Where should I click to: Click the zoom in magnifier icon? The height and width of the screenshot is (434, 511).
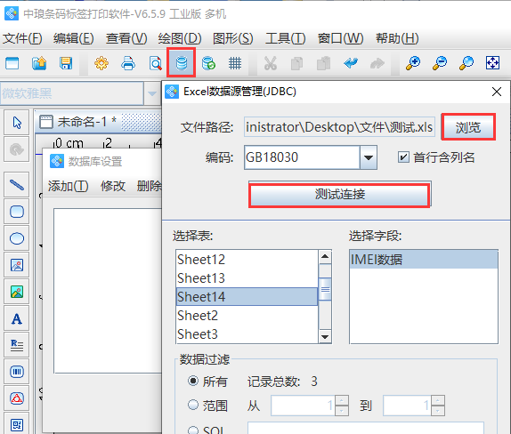(x=412, y=63)
